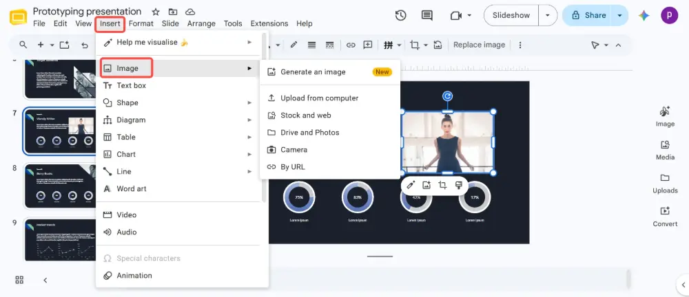Click the floating paint format icon
689x297 pixels.
point(459,185)
